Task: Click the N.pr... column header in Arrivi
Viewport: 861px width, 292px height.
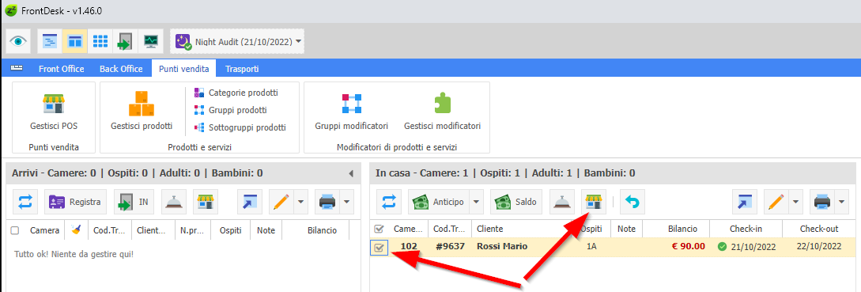Action: pos(193,230)
